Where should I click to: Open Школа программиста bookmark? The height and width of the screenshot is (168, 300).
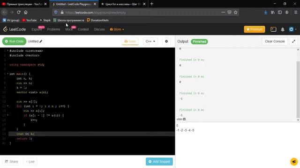[x=69, y=20]
